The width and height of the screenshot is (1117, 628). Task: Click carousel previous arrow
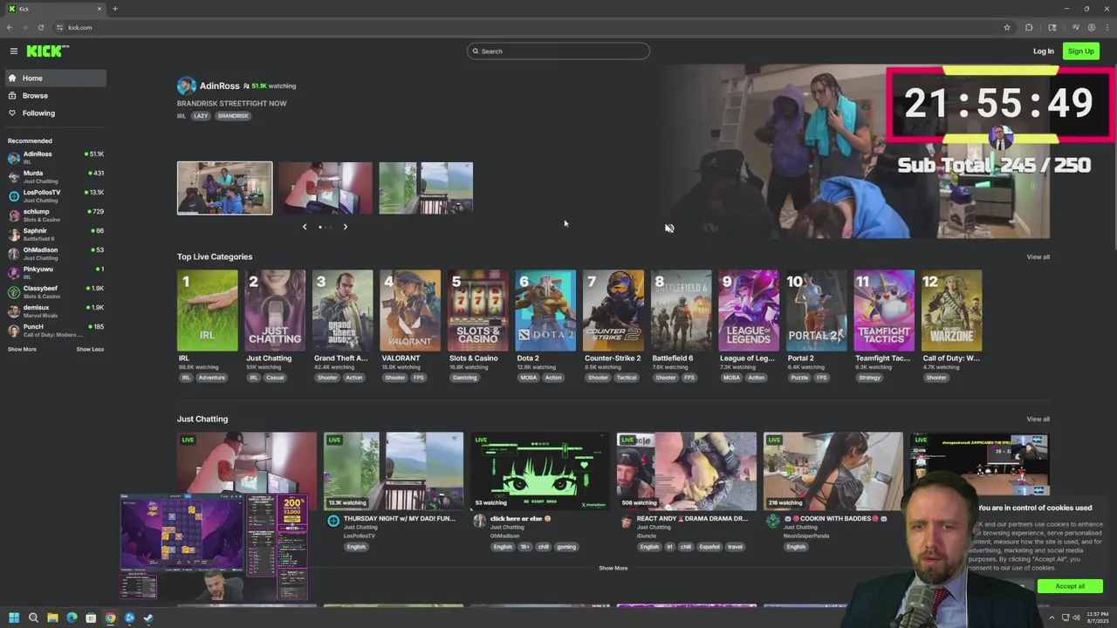[305, 227]
